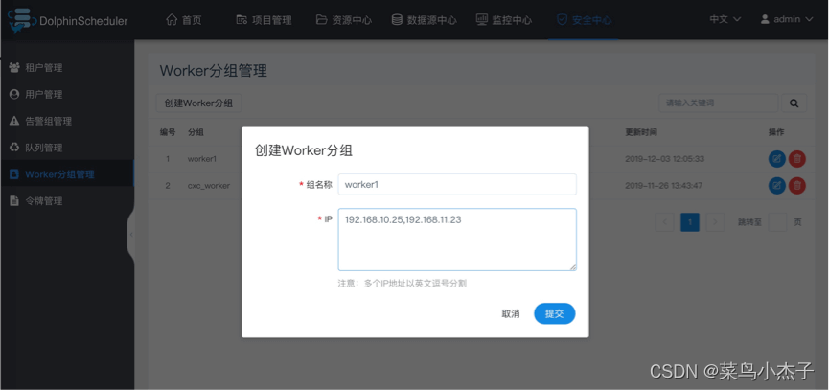Click the 监控中心 monitor icon
This screenshot has height=390, width=829.
coord(482,20)
